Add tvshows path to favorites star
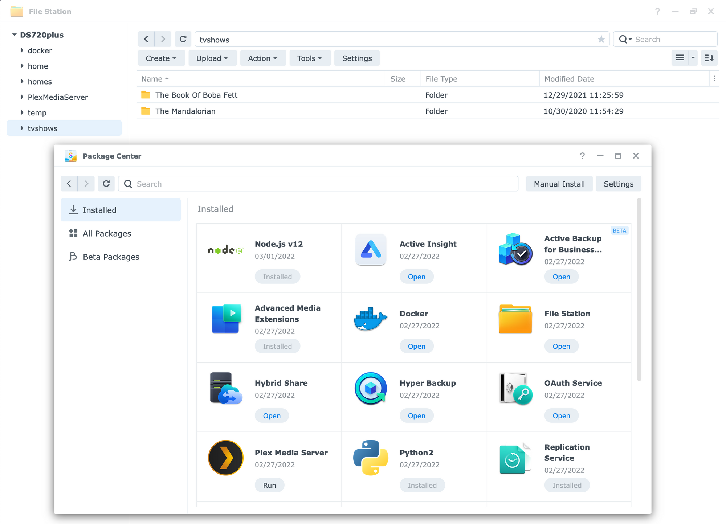 601,39
